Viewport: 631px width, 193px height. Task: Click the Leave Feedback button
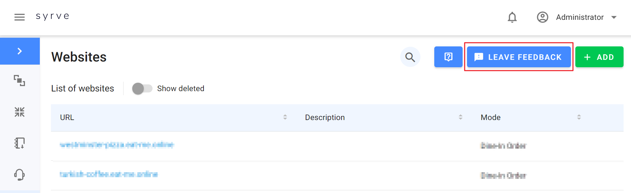click(x=519, y=57)
